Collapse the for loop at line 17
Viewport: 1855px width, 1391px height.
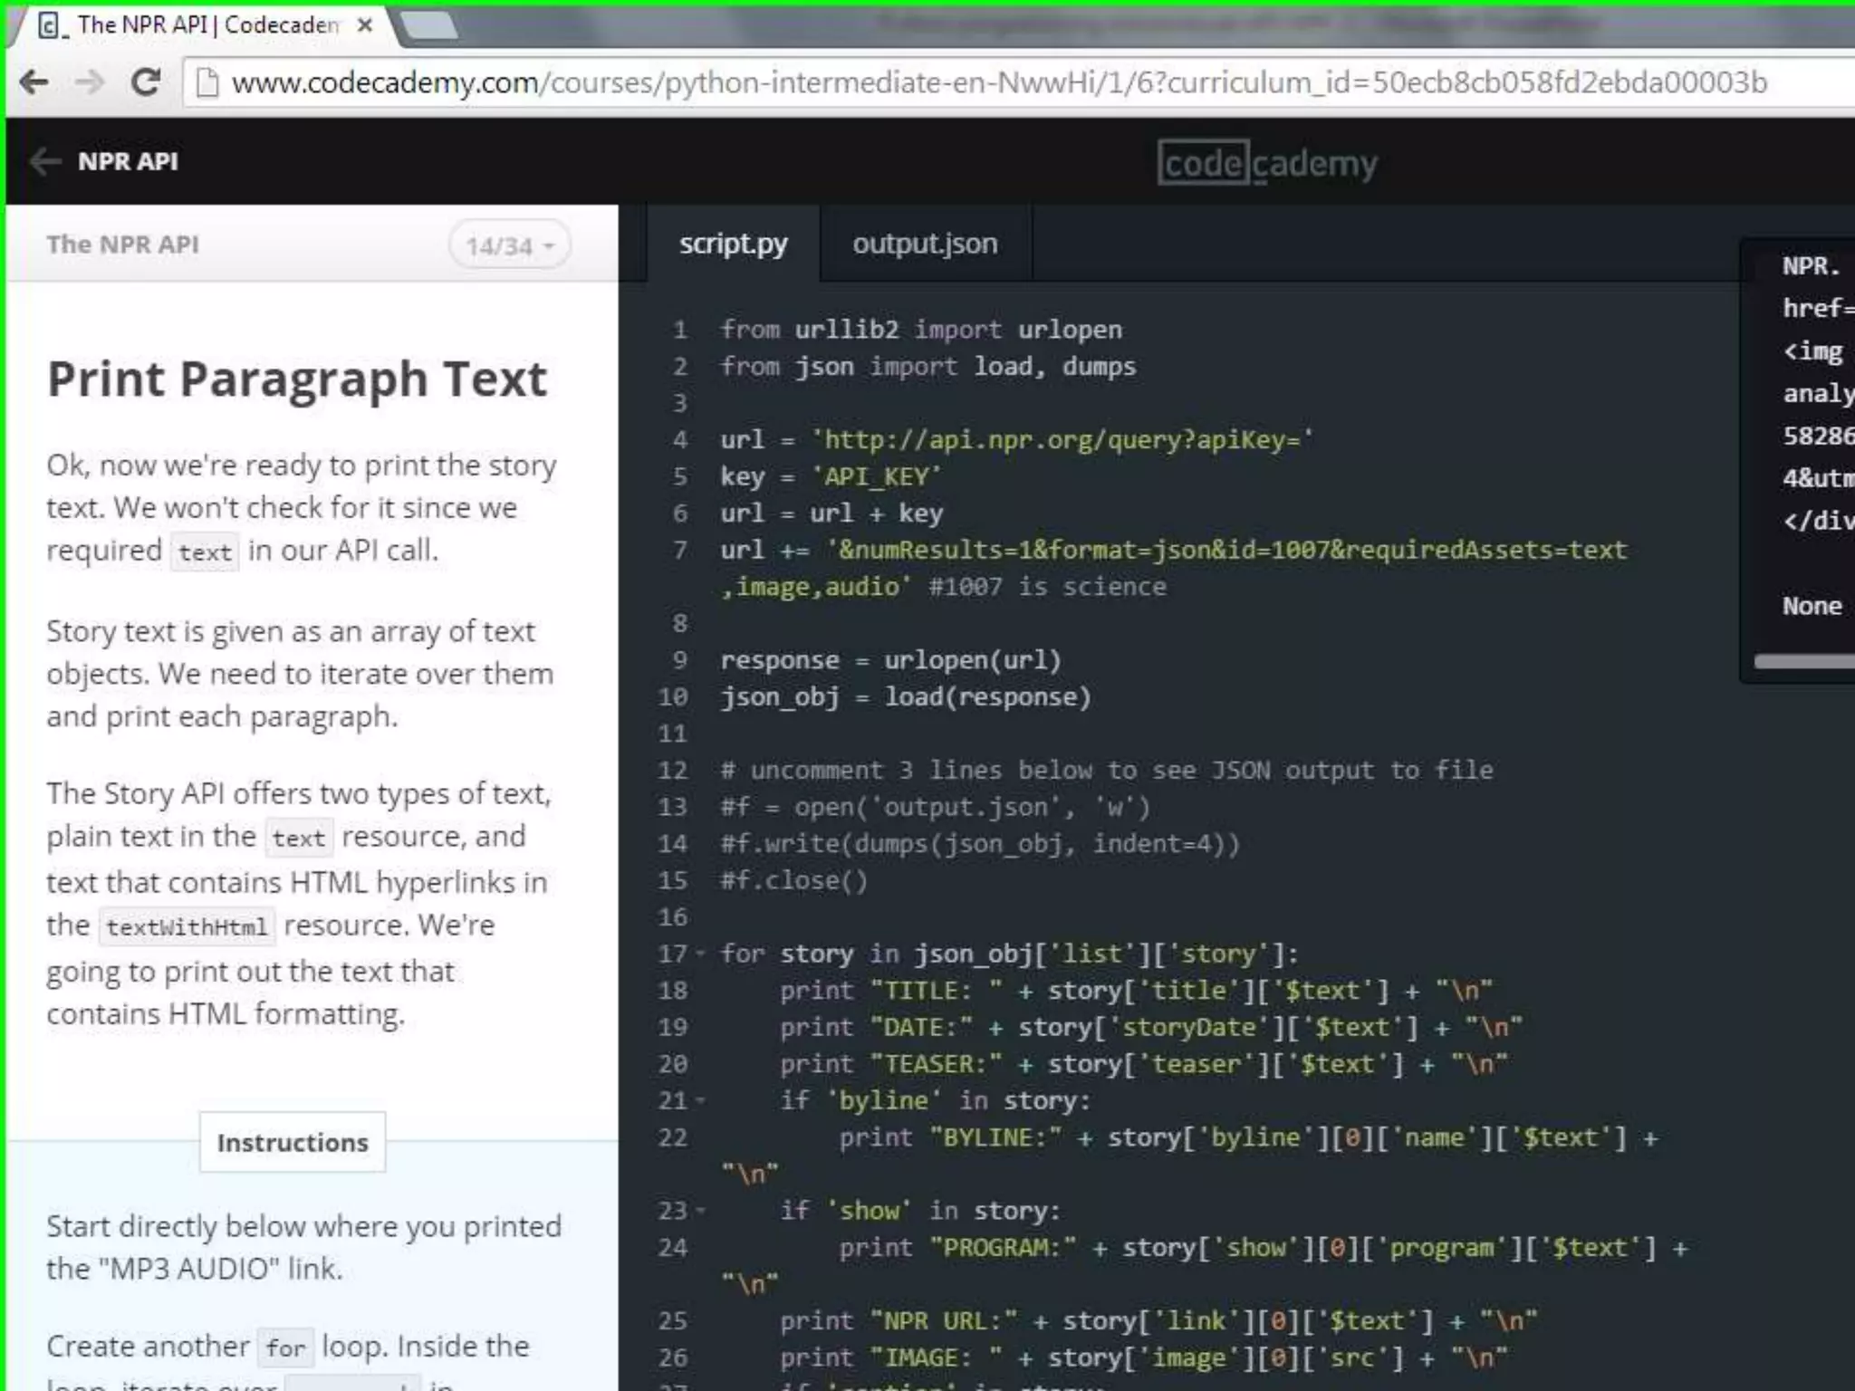[x=700, y=954]
